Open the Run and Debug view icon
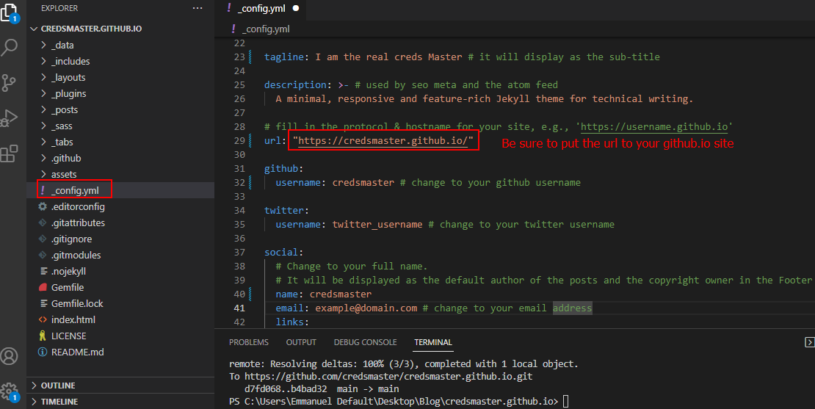 tap(10, 118)
